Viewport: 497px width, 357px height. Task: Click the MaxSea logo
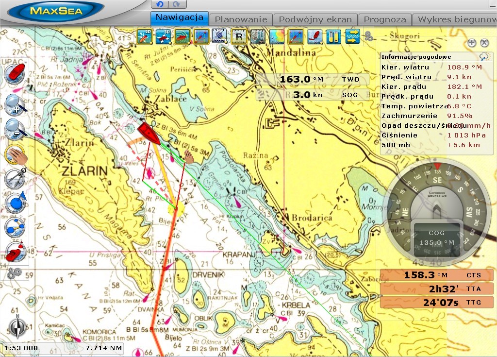pos(56,12)
